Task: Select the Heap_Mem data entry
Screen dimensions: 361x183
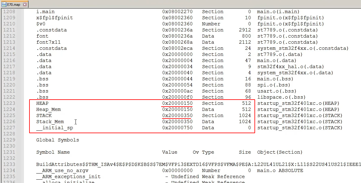Action: pos(49,109)
